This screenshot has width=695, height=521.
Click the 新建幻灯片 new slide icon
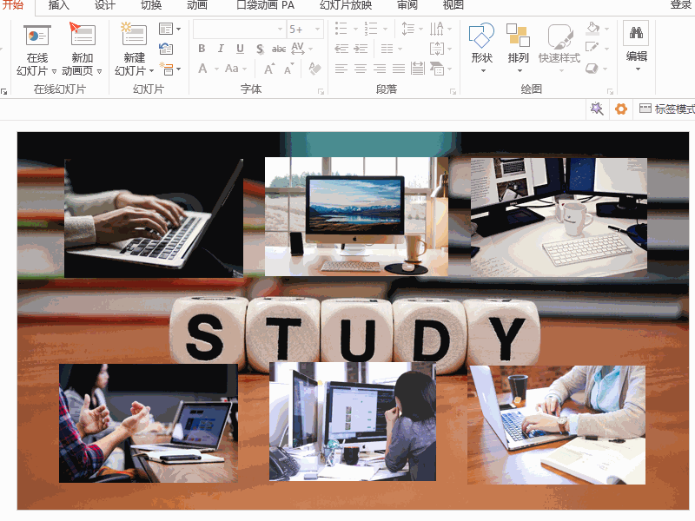(134, 35)
